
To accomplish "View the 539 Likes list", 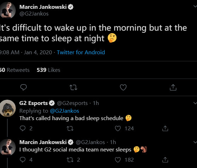I will click(x=48, y=70).
